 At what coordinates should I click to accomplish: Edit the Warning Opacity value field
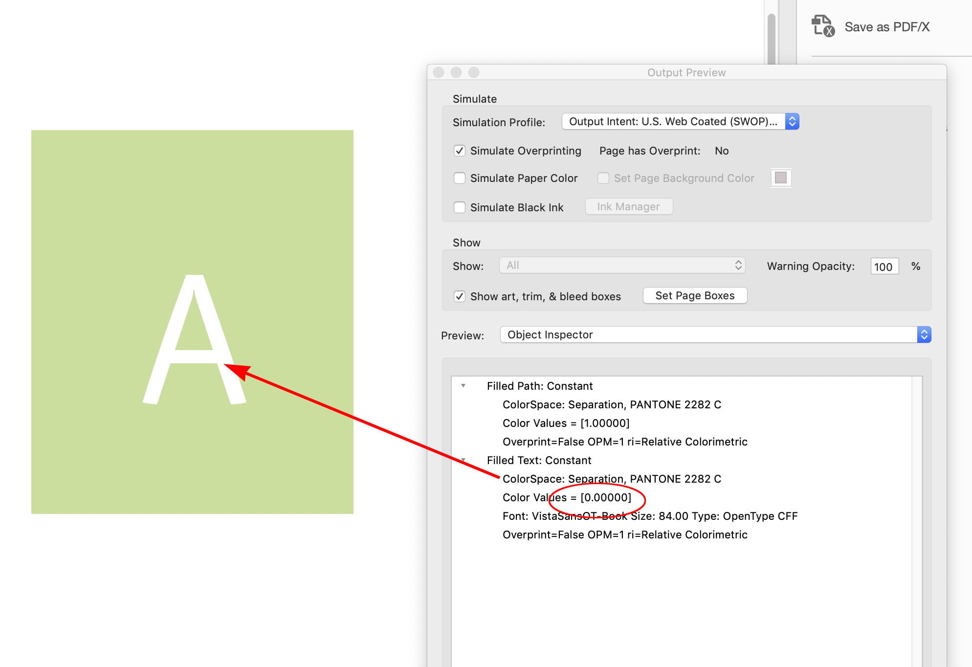pyautogui.click(x=884, y=266)
